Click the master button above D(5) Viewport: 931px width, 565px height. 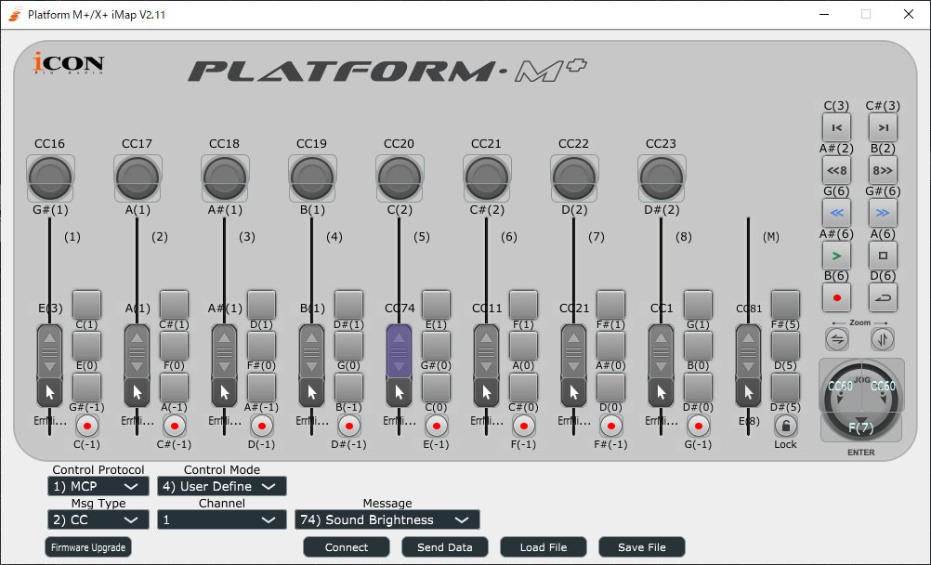click(785, 346)
